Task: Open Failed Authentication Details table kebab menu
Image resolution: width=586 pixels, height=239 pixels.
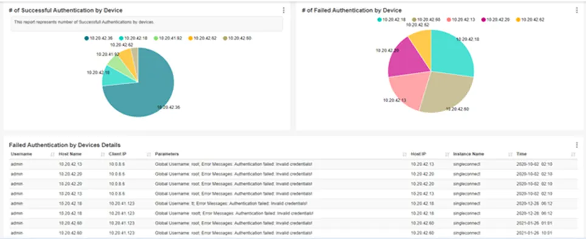Action: pos(577,144)
